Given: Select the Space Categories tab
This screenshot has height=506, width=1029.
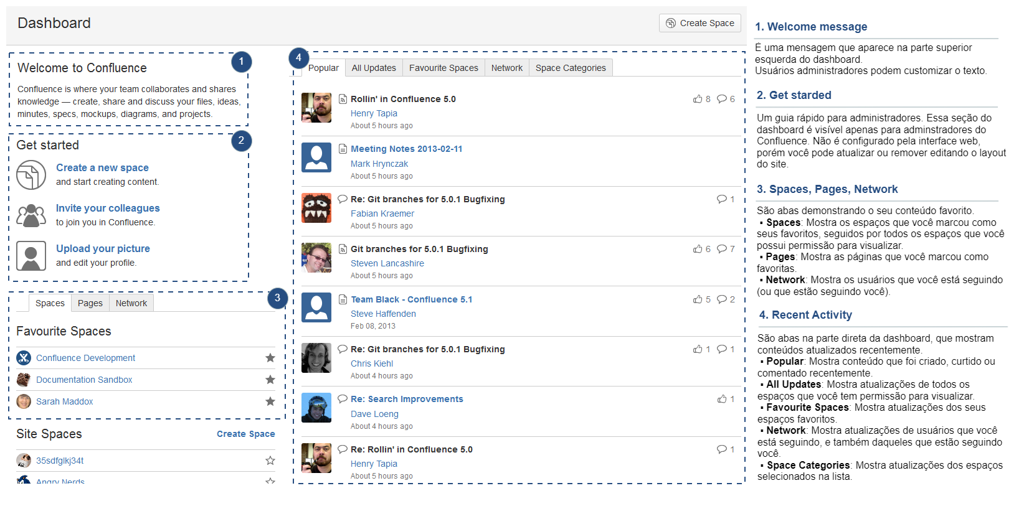Looking at the screenshot, I should [x=571, y=68].
